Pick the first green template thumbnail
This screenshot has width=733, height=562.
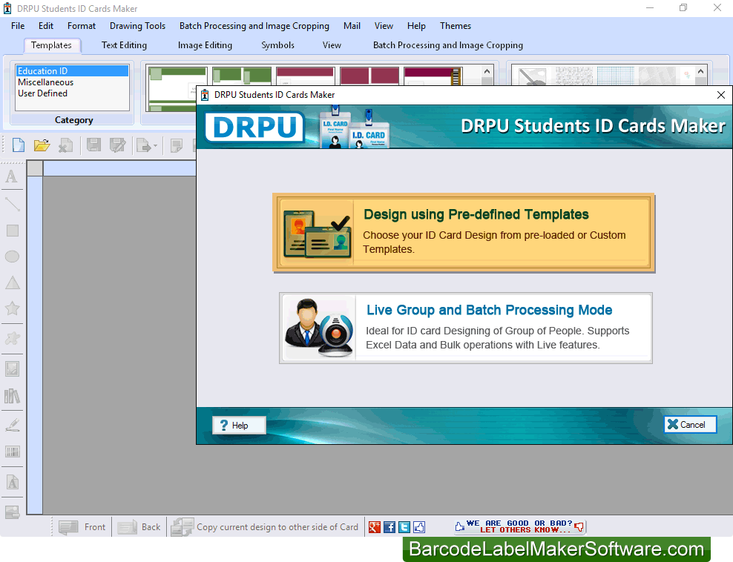pos(173,89)
